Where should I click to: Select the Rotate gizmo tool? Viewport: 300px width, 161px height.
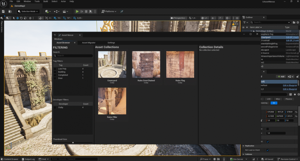[x=21, y=18]
